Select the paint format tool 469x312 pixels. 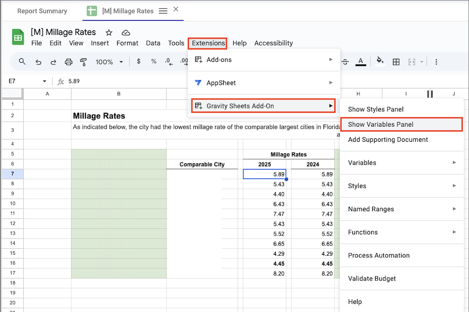click(84, 62)
